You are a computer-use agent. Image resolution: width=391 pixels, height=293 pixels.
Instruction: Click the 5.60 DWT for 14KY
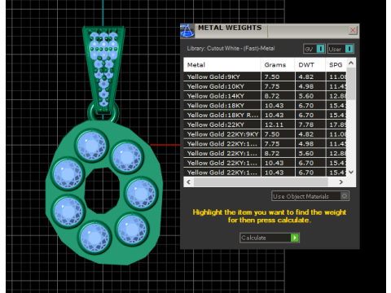coord(306,96)
